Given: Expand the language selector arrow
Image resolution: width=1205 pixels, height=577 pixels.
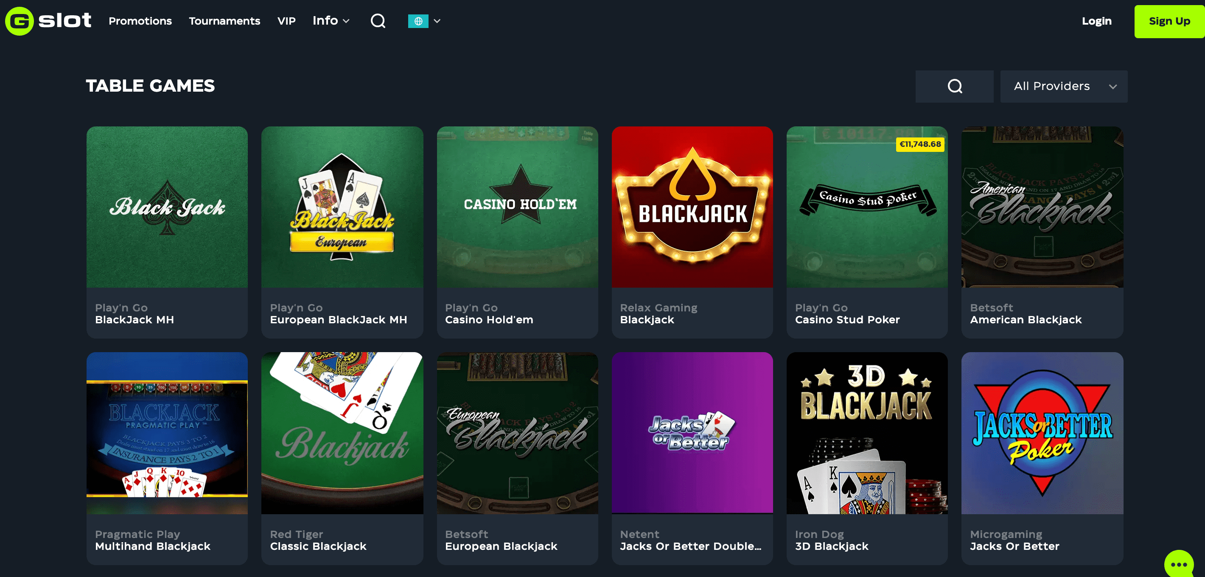Looking at the screenshot, I should coord(437,21).
